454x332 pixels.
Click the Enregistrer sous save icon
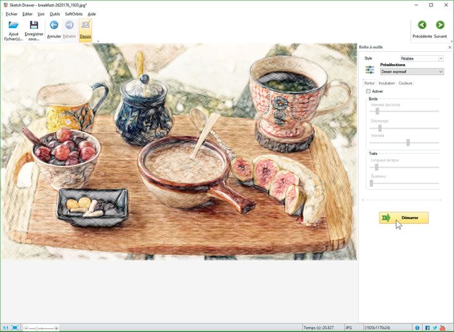34,25
